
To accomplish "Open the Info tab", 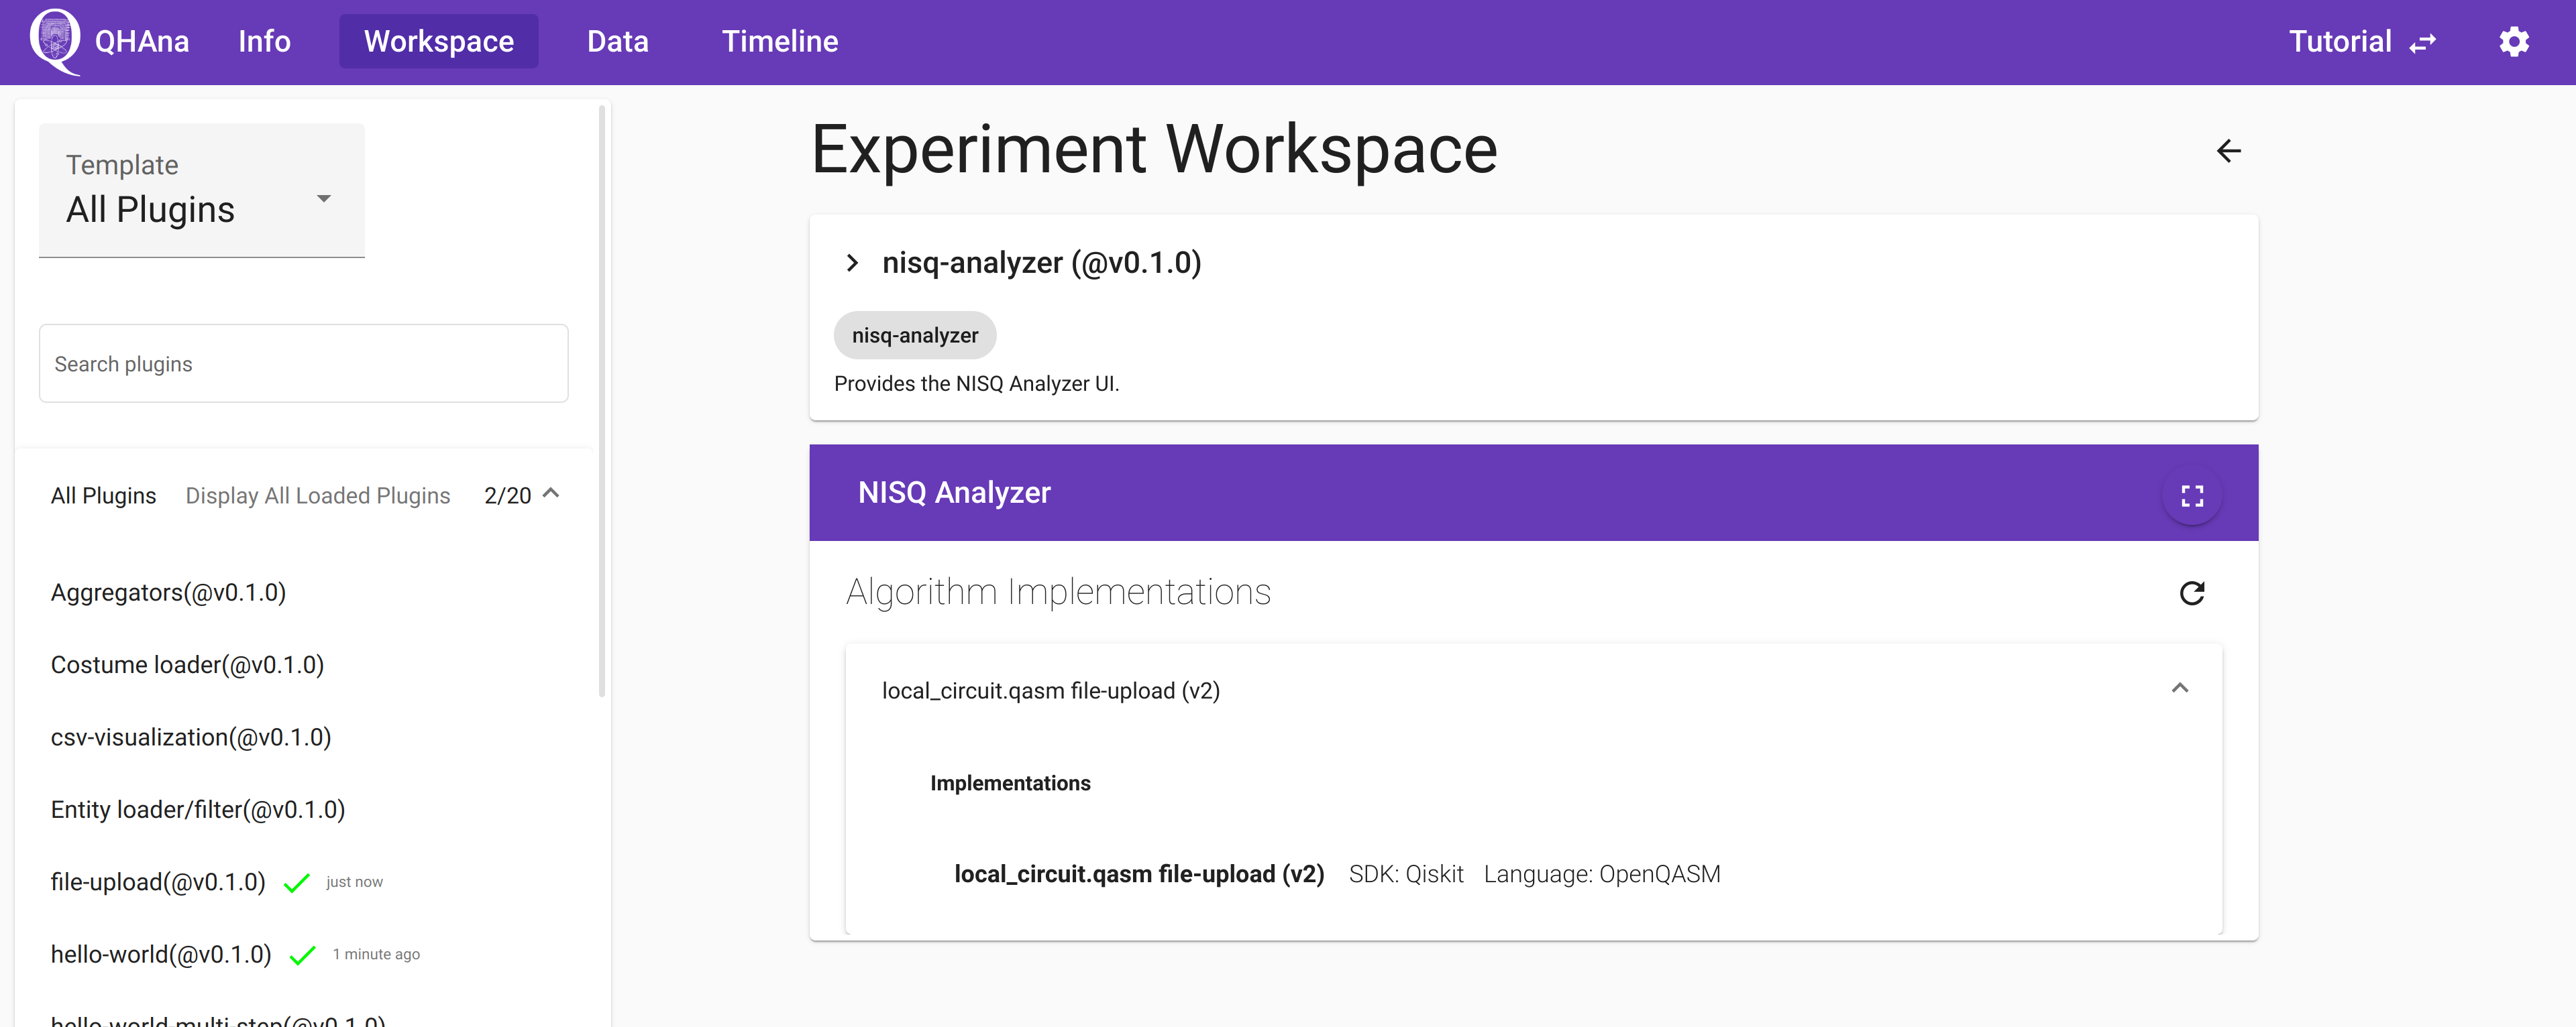I will (x=264, y=41).
